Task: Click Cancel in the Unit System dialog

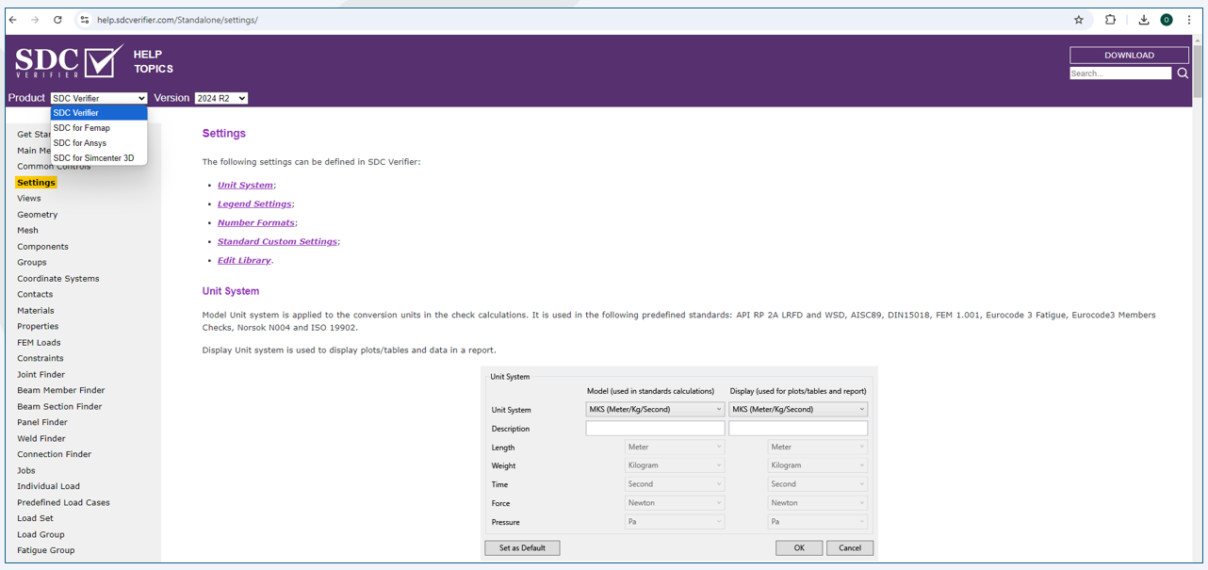Action: pyautogui.click(x=850, y=548)
